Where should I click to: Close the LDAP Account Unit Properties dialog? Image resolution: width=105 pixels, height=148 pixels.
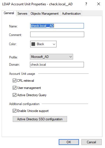99,4
